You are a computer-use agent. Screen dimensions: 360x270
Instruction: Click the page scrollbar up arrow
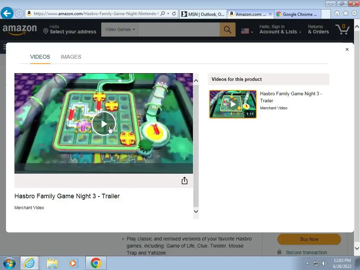pyautogui.click(x=357, y=27)
